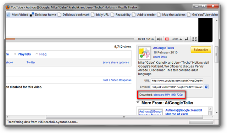Screen dimensions: 227x133
Task: Click the 5,712 views count
Action: pos(123,47)
